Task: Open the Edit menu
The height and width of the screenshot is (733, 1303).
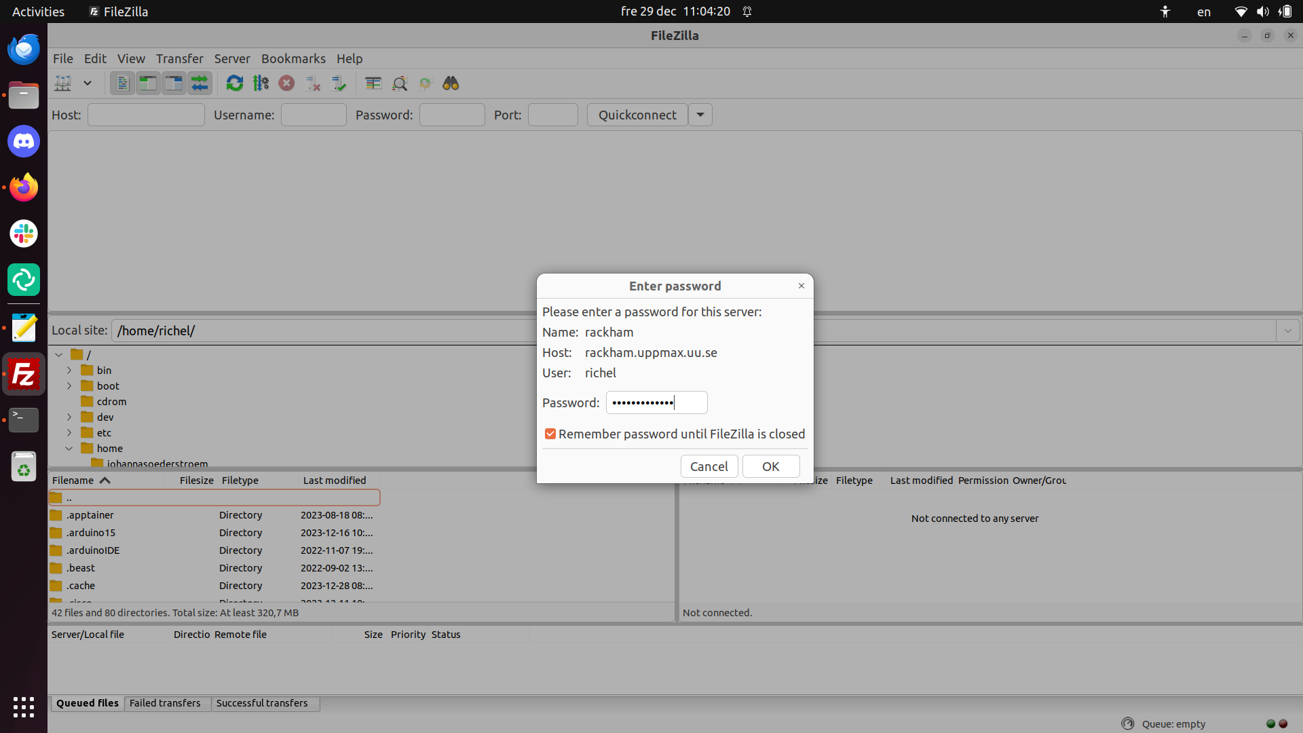Action: tap(95, 58)
